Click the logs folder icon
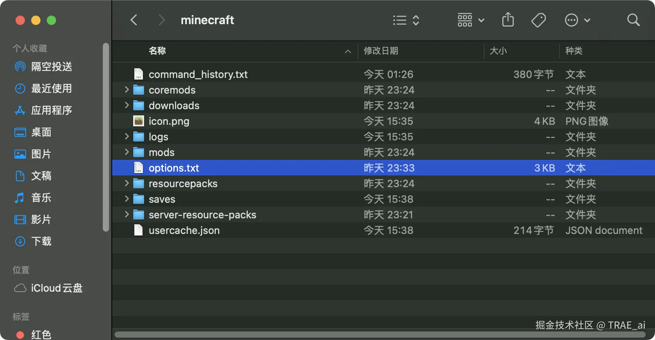 coord(139,137)
